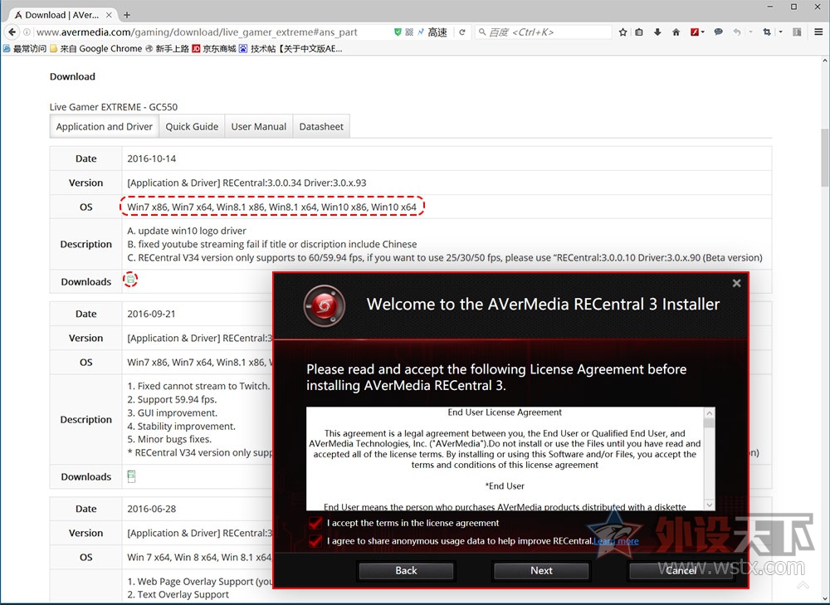The height and width of the screenshot is (605, 830).
Task: Click the green shield icon in address bar
Action: [398, 32]
